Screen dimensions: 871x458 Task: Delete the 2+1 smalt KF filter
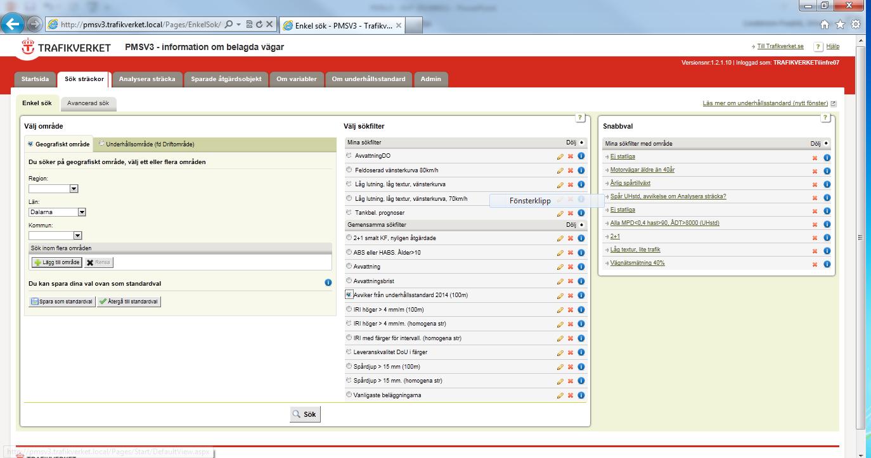tap(571, 239)
